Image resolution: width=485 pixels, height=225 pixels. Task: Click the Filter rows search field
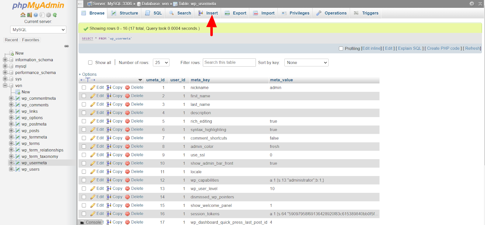coord(229,62)
